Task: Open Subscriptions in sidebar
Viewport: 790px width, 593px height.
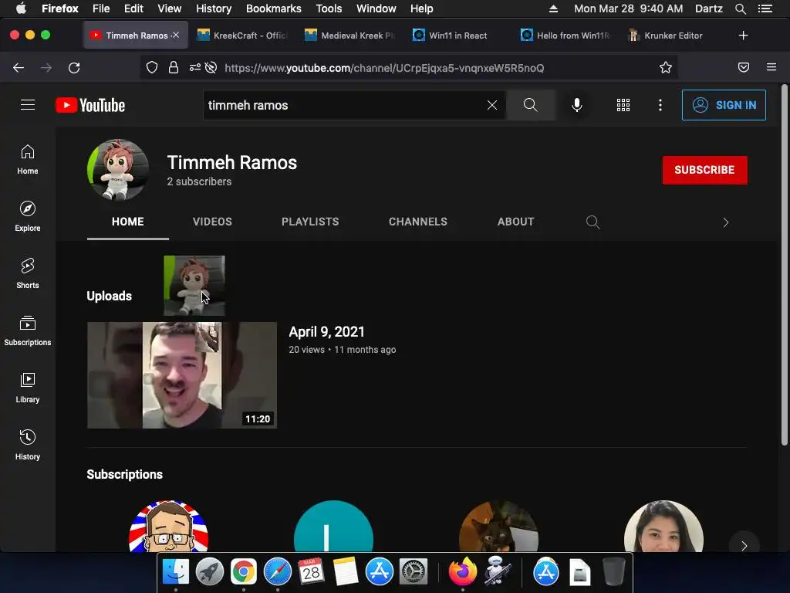Action: pos(28,330)
